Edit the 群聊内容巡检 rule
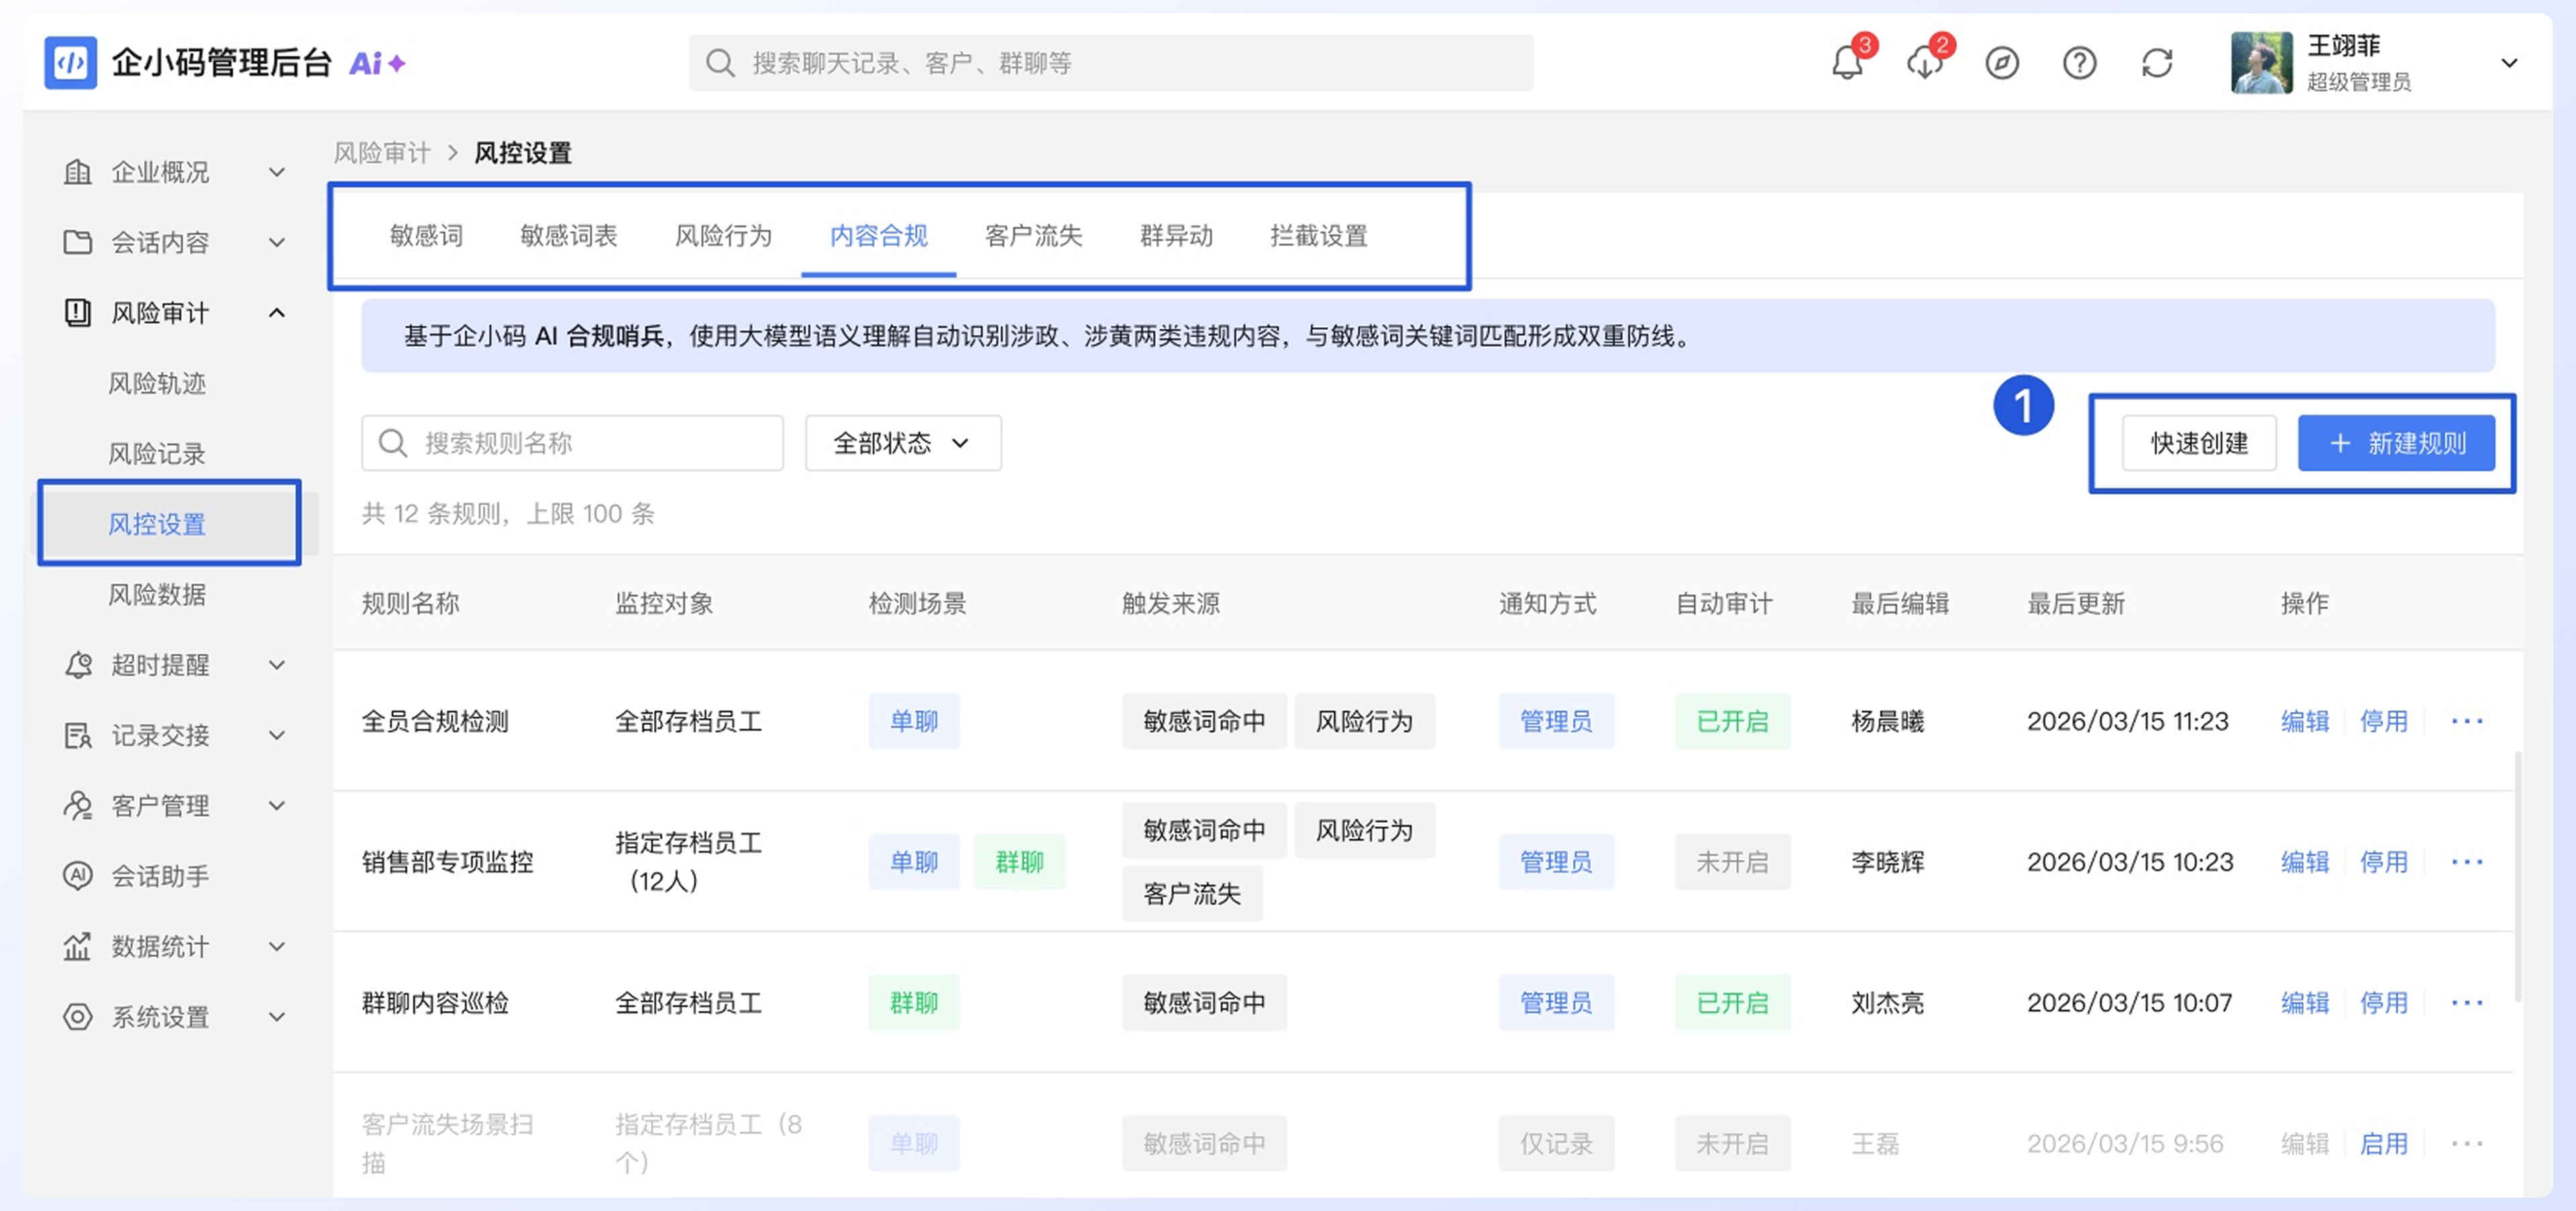The width and height of the screenshot is (2576, 1211). [2305, 1003]
